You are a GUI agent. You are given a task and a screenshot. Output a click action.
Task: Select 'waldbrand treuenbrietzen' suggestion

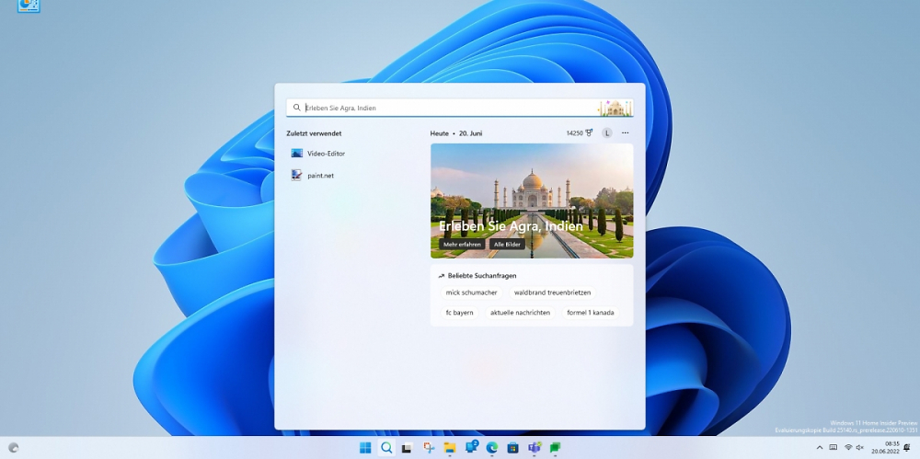pos(552,293)
